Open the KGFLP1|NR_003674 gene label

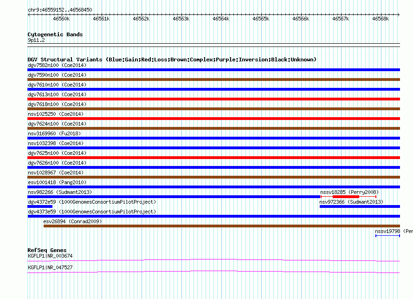[50, 256]
